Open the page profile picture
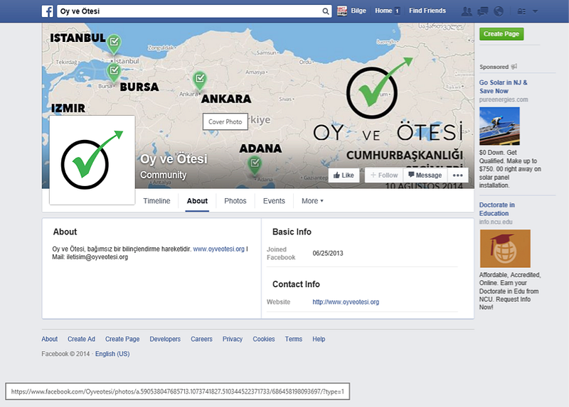The width and height of the screenshot is (569, 407). [92, 161]
